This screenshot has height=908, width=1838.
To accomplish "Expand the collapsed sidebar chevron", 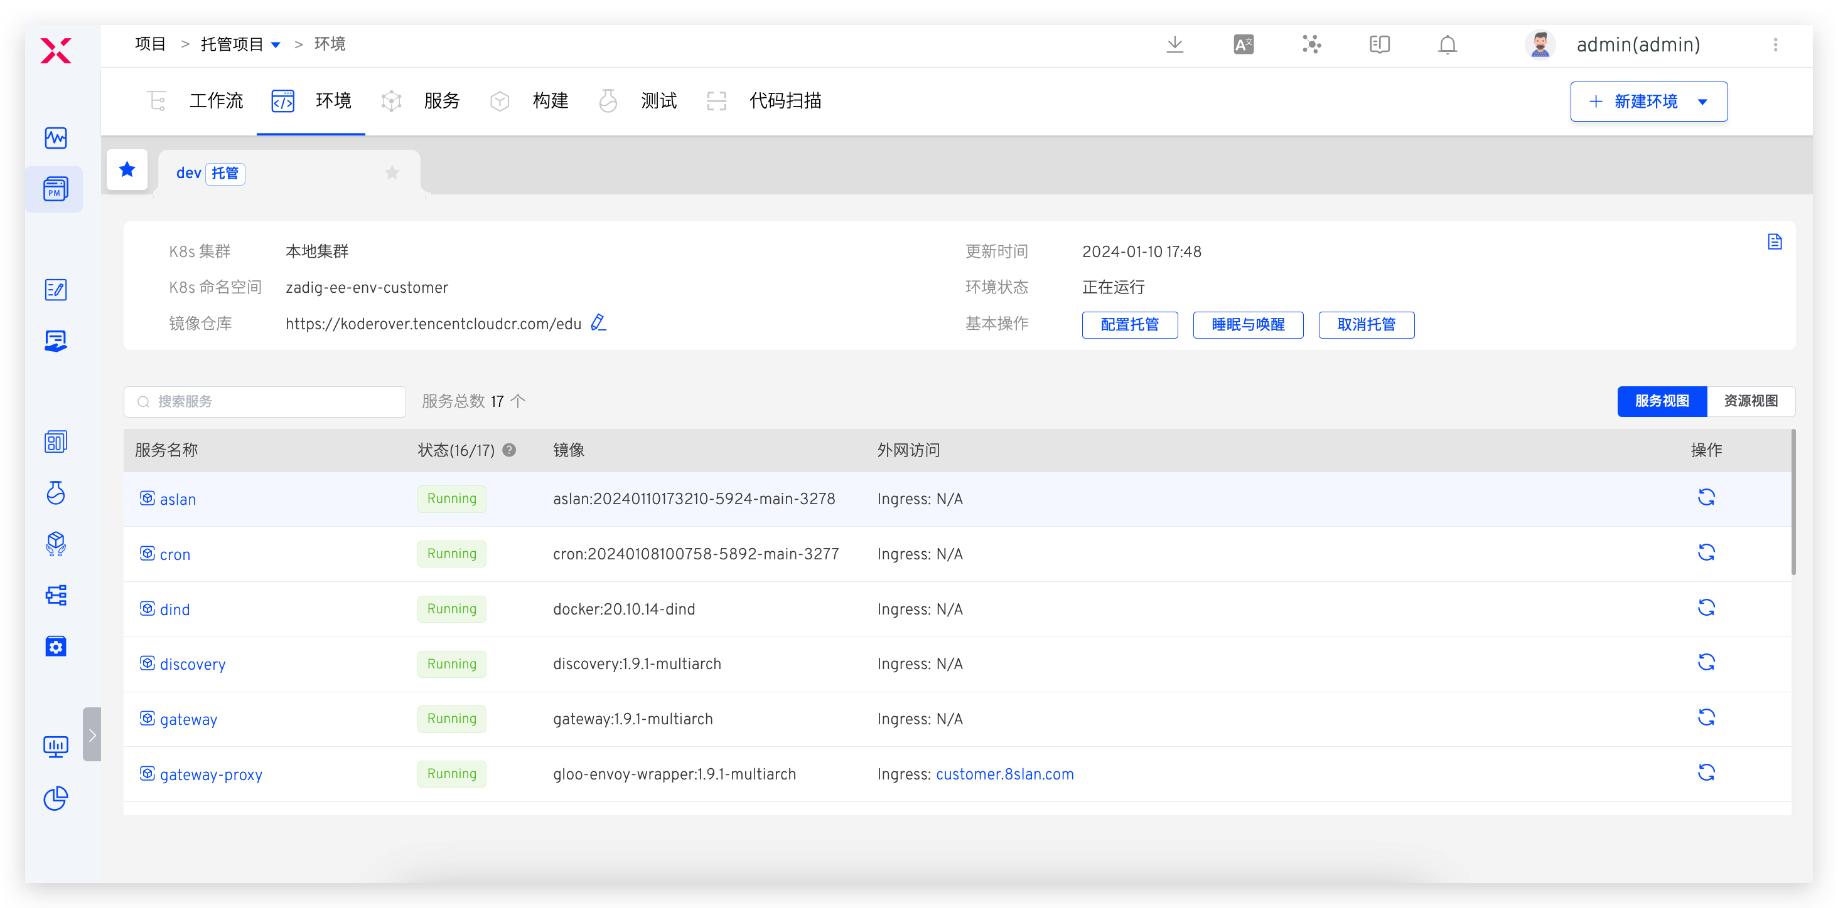I will (92, 735).
